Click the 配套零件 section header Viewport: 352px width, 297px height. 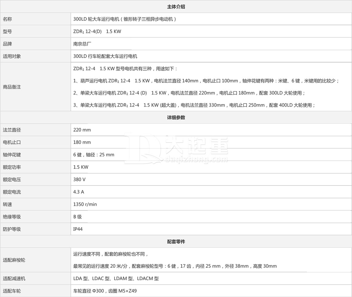coord(176,242)
